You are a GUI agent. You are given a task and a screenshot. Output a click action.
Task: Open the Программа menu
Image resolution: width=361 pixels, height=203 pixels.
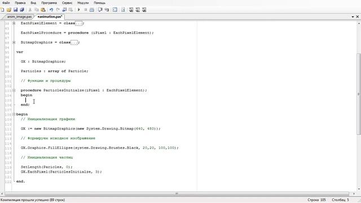[49, 3]
